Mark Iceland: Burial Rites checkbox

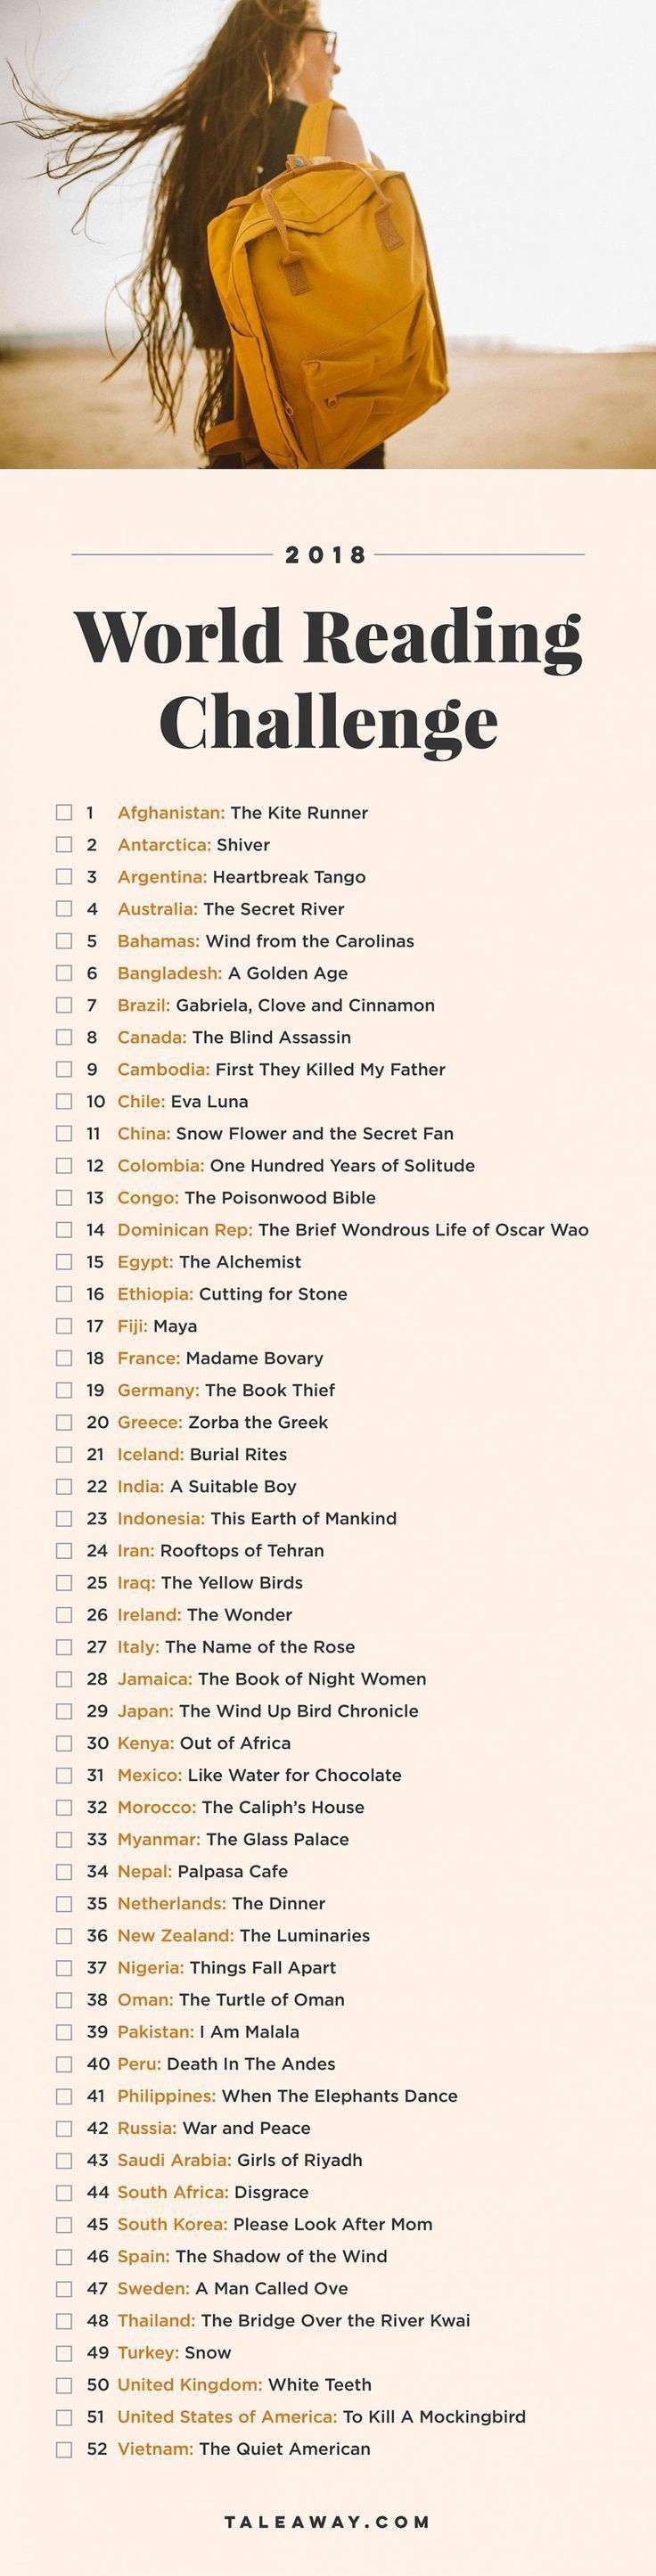64,1454
